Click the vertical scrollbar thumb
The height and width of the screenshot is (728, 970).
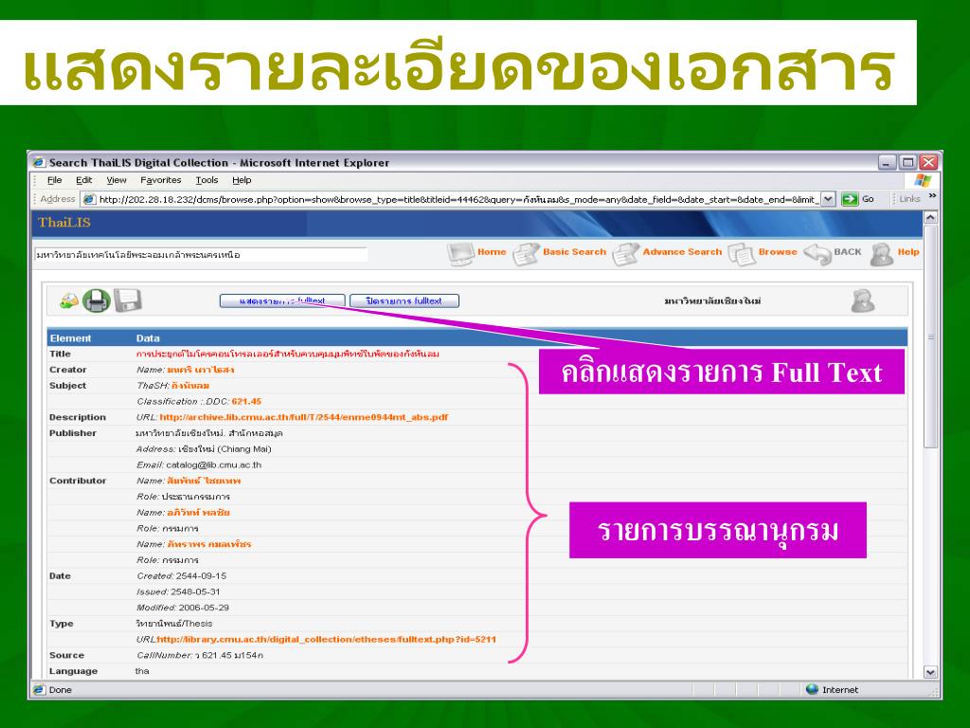click(930, 337)
